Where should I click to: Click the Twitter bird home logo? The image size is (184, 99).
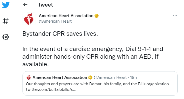point(6,5)
